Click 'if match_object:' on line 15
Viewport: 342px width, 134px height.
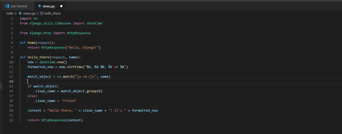tap(43, 86)
